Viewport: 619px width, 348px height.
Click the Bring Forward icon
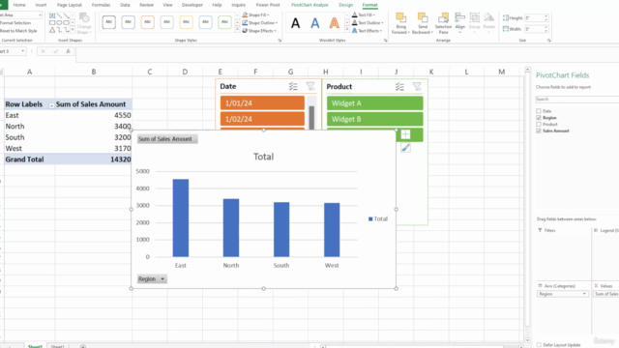[x=400, y=18]
